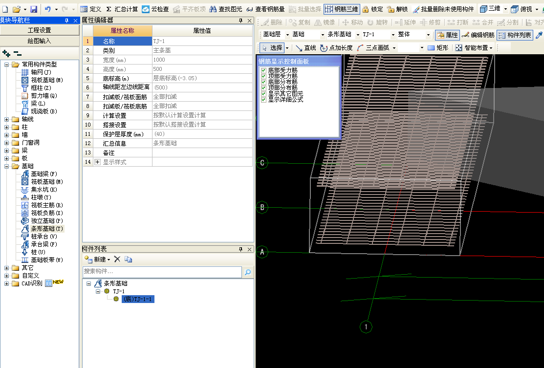Uncheck 顶部受力筋 checkbox
The height and width of the screenshot is (368, 544).
(263, 76)
